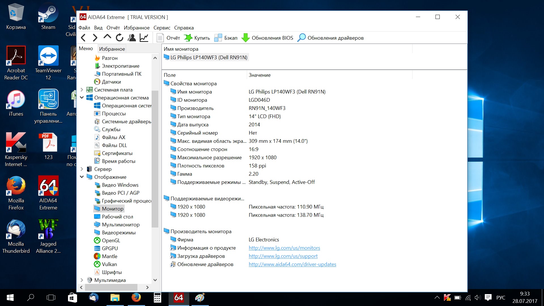544x306 pixels.
Task: Open the Steam desktop icon
Action: (x=48, y=16)
